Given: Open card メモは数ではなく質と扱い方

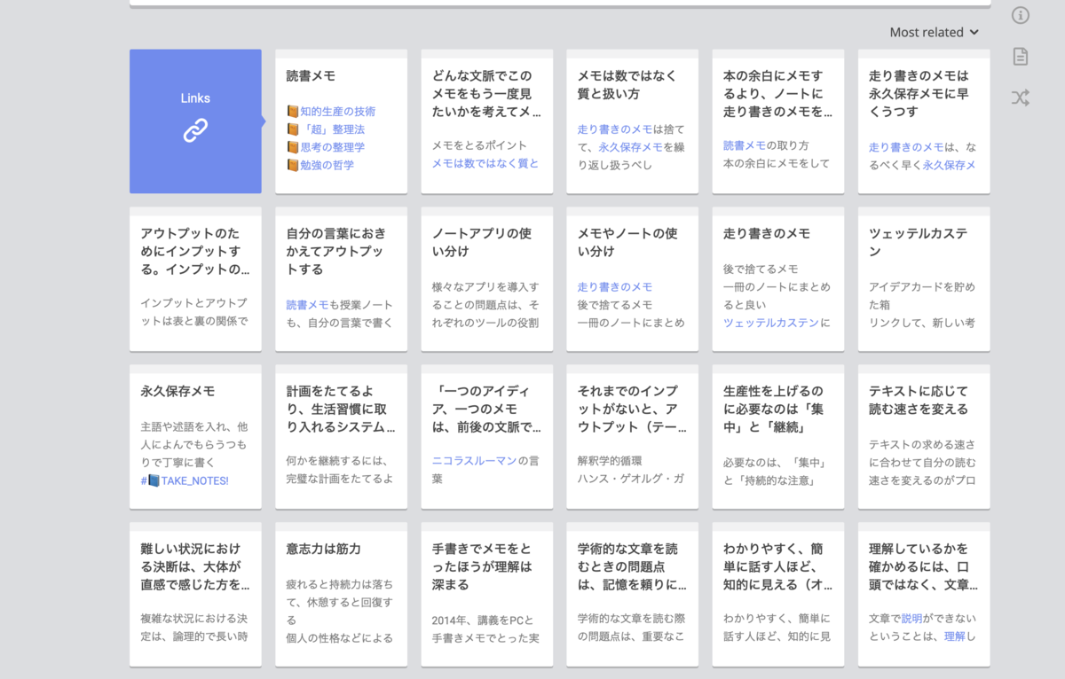Looking at the screenshot, I should [633, 121].
